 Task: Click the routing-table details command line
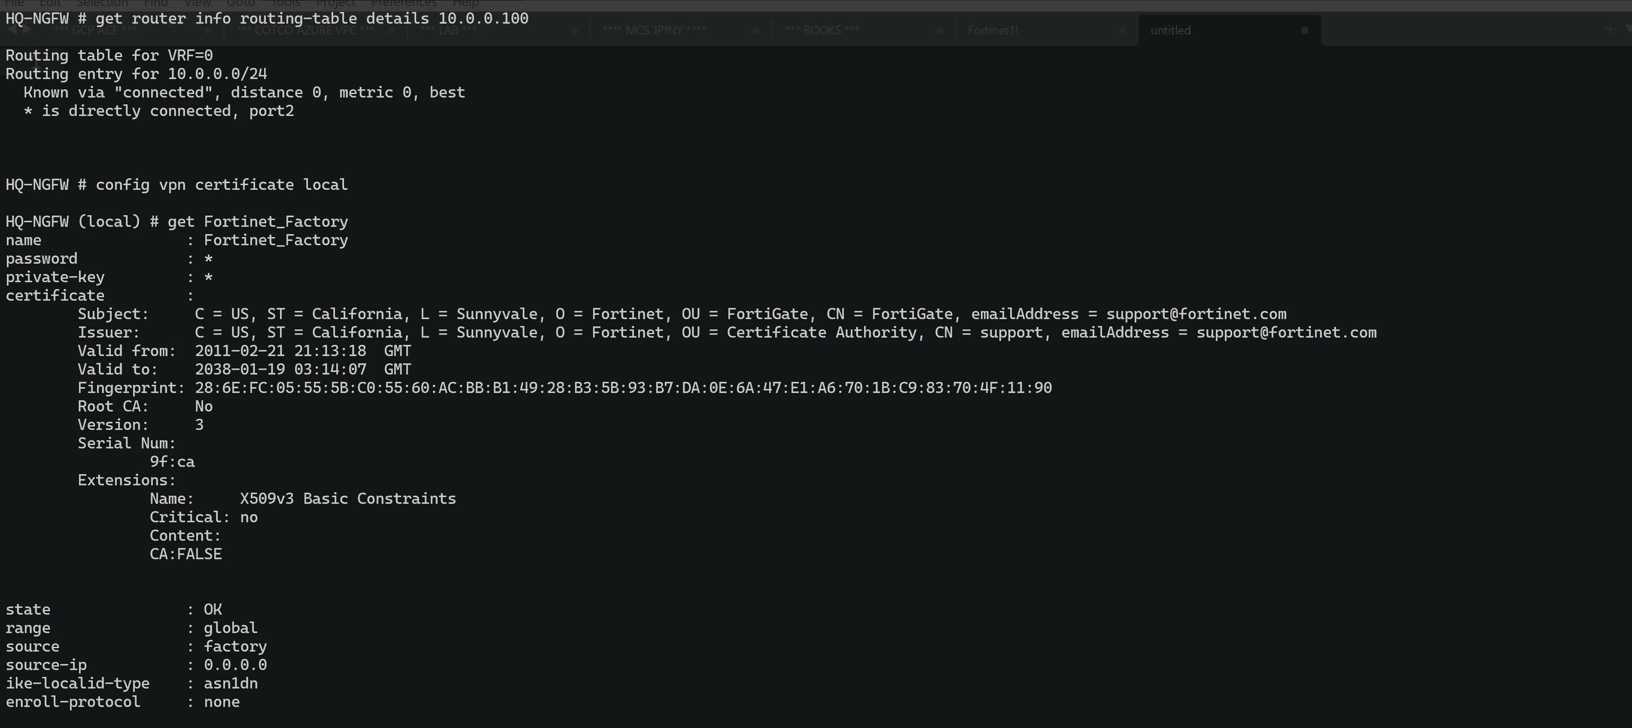267,18
